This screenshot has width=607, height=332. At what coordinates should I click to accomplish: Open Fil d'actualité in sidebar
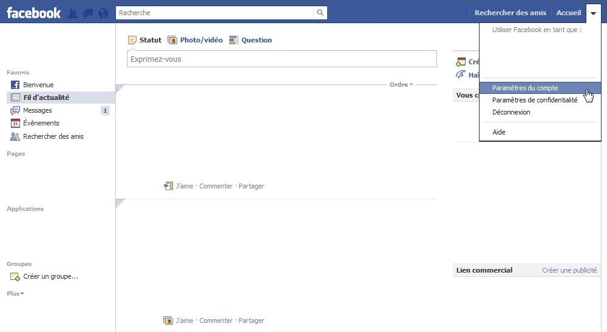coord(46,98)
